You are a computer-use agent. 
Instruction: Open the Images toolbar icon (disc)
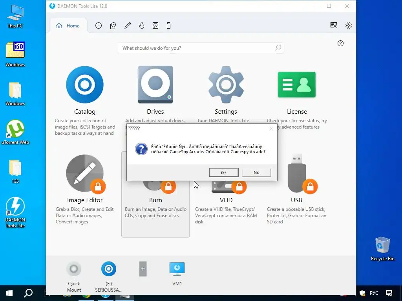(99, 25)
